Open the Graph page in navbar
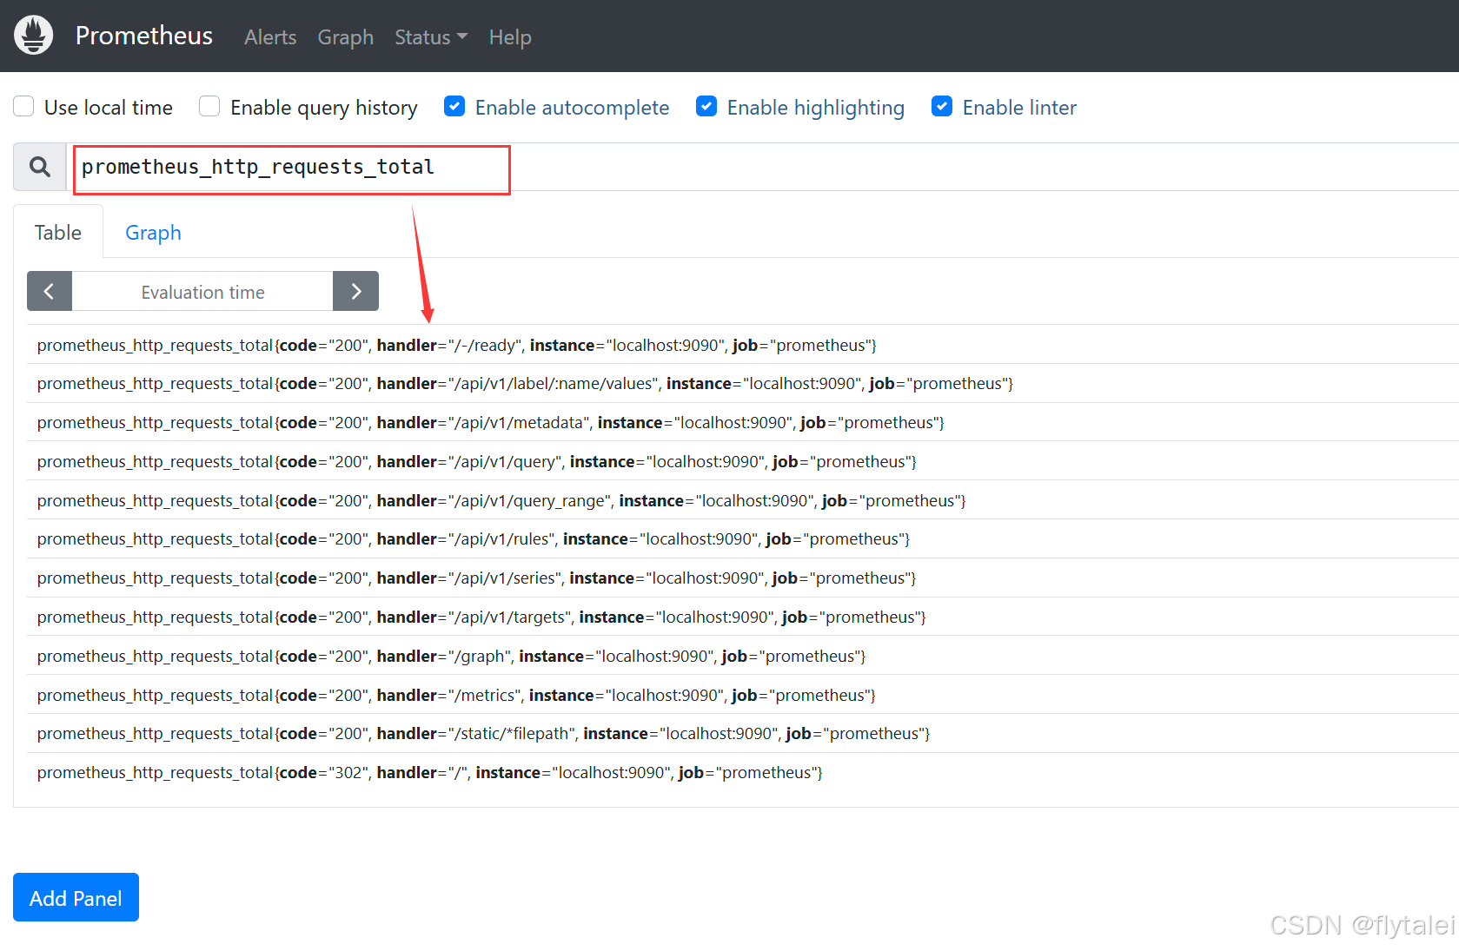This screenshot has width=1459, height=951. (x=345, y=37)
